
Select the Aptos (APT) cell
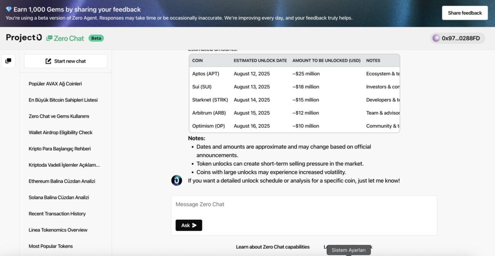[x=205, y=74]
